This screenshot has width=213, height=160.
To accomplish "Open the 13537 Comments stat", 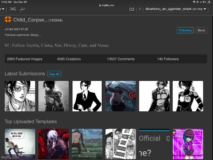I will click(x=121, y=59).
